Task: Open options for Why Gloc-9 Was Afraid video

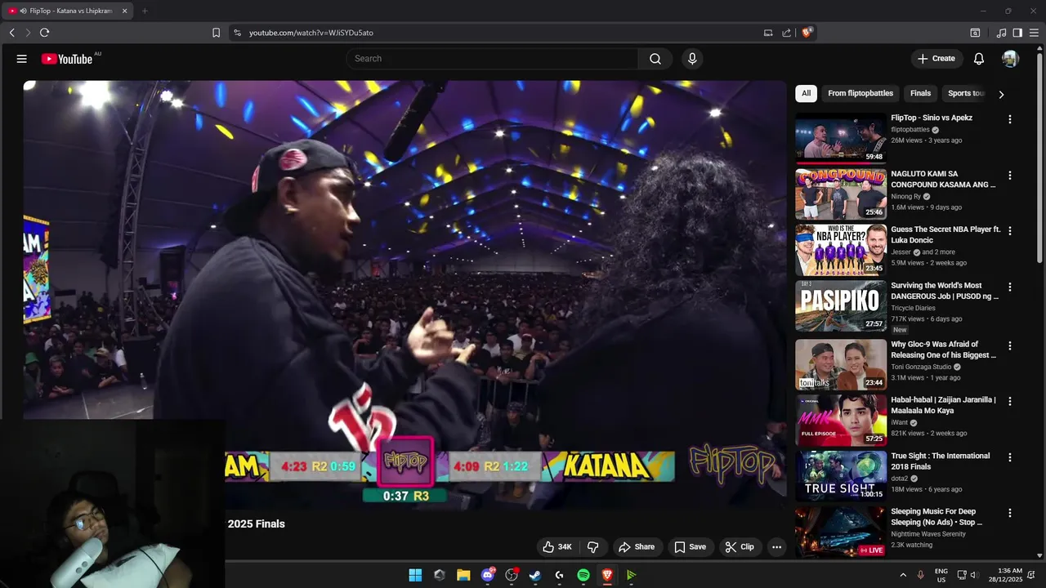Action: 1009,346
